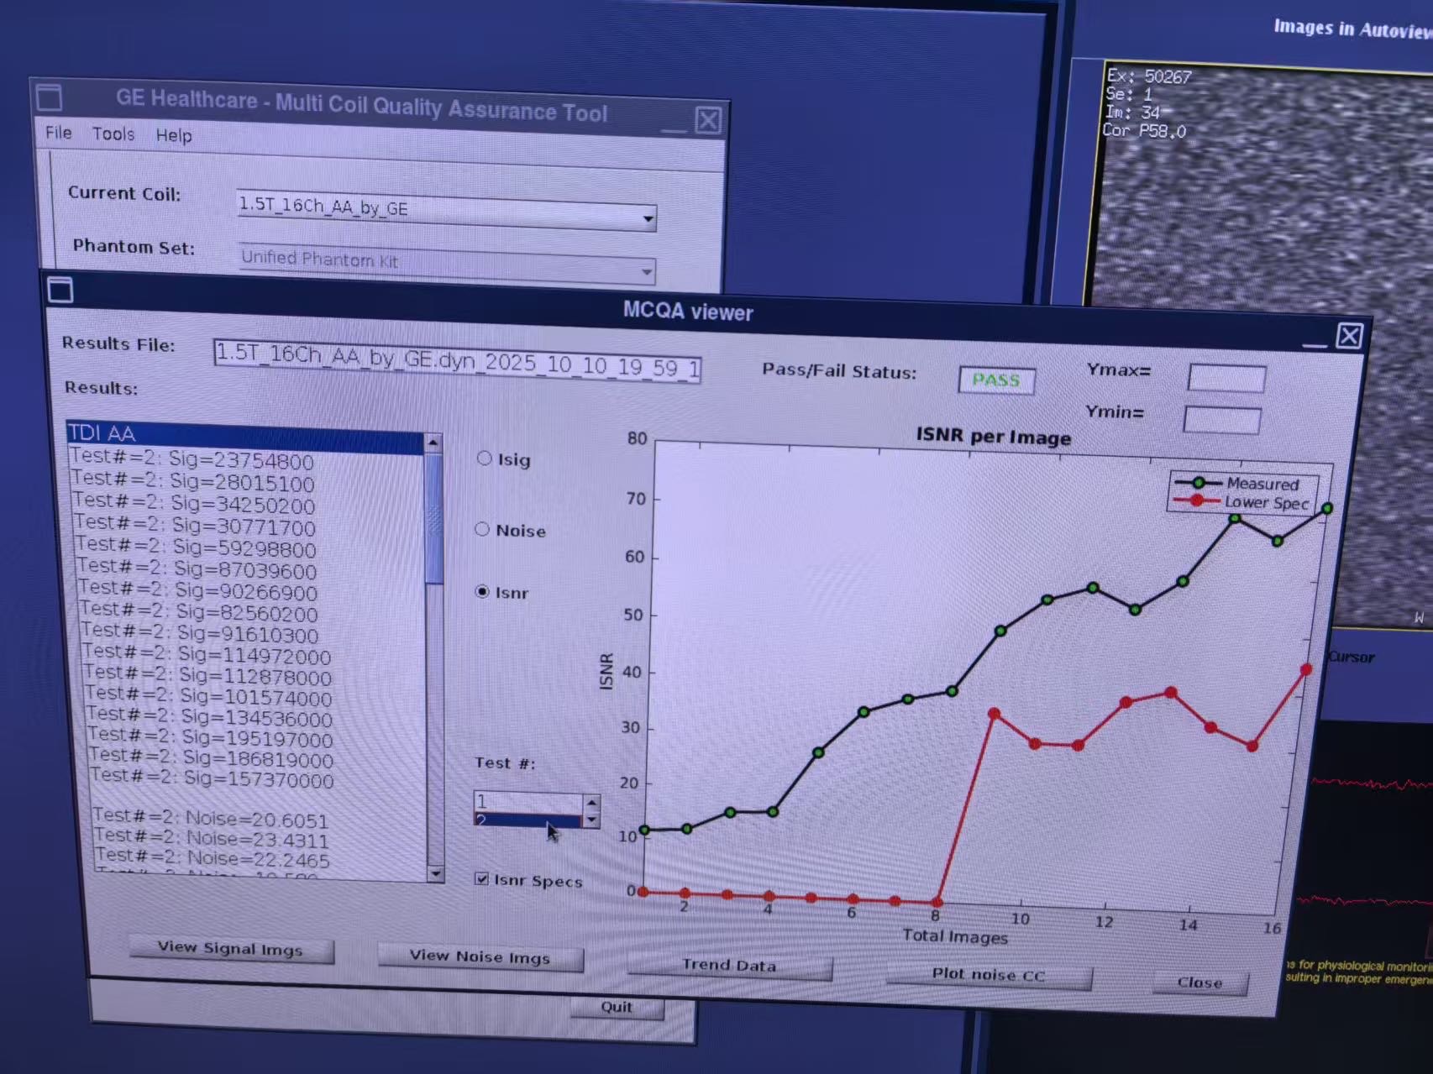
Task: Select the Isig radio button
Action: click(x=485, y=458)
